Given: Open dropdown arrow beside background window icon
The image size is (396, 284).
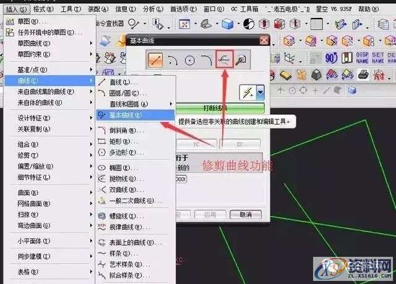Looking at the screenshot, I should pyautogui.click(x=328, y=24).
